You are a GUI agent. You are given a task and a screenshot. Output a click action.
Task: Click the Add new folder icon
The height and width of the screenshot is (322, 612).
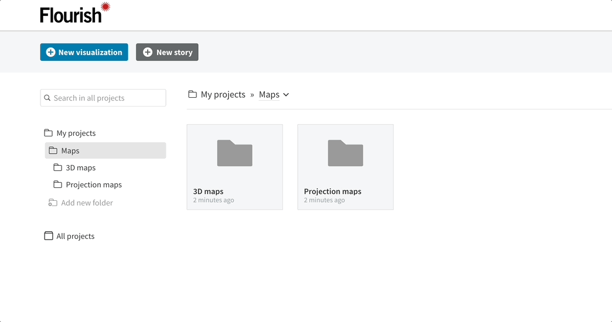(x=53, y=203)
